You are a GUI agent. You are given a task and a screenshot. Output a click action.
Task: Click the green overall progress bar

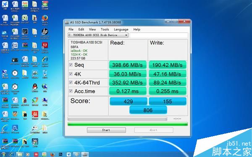click(x=128, y=124)
